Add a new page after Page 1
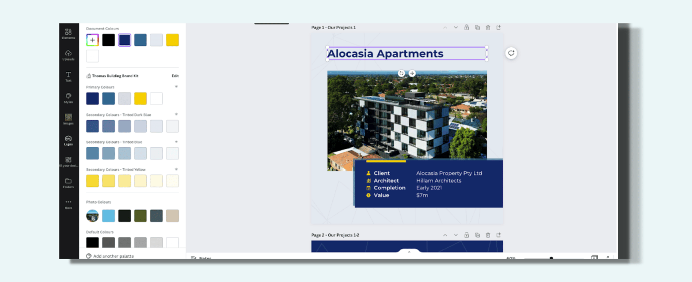This screenshot has height=282, width=692. (499, 27)
